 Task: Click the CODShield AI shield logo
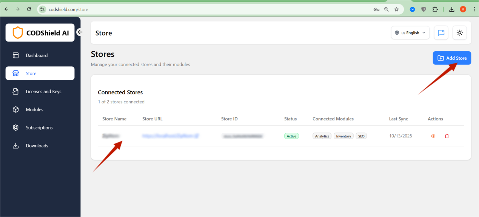pos(18,33)
